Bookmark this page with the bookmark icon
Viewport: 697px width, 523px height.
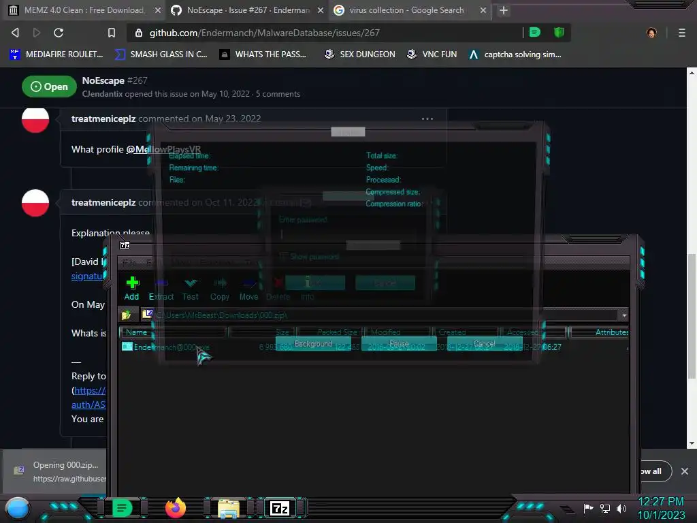pos(112,33)
